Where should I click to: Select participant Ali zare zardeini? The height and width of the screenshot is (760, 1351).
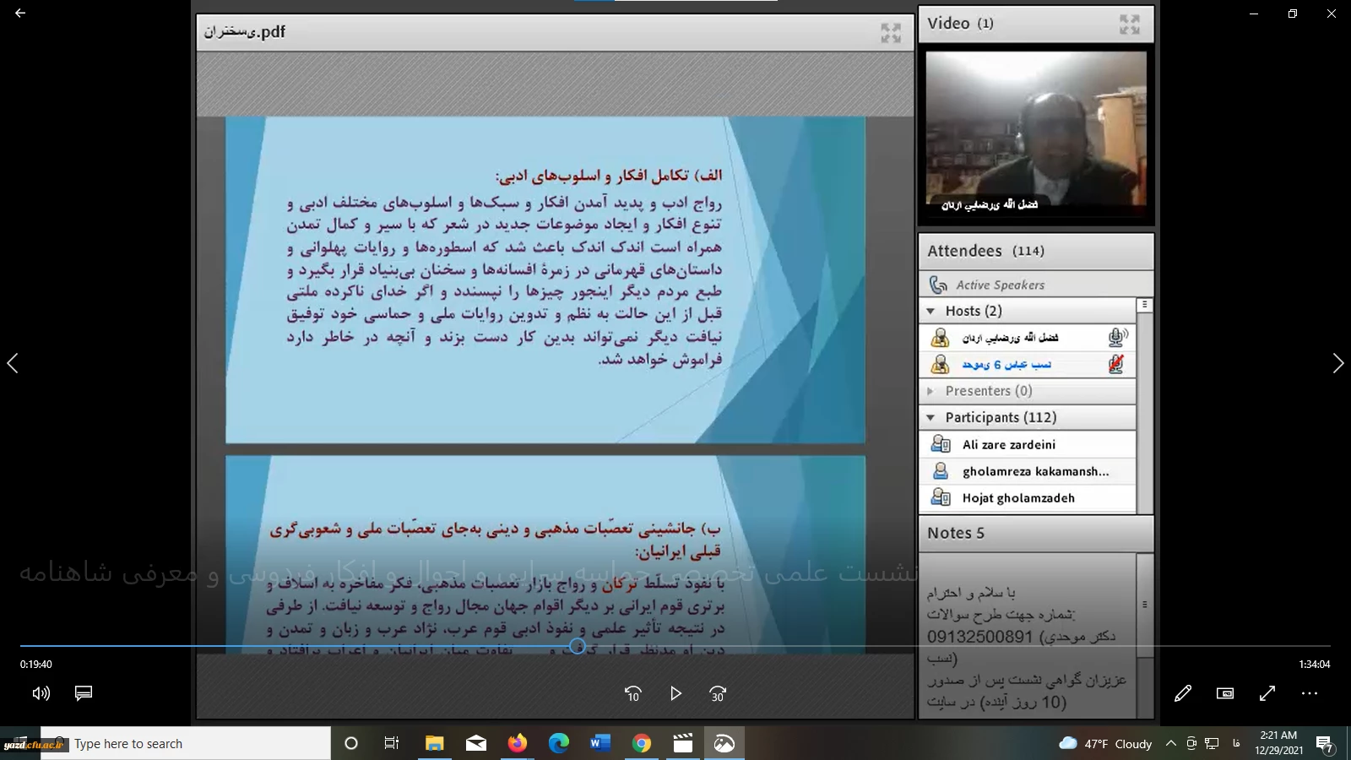1008,445
